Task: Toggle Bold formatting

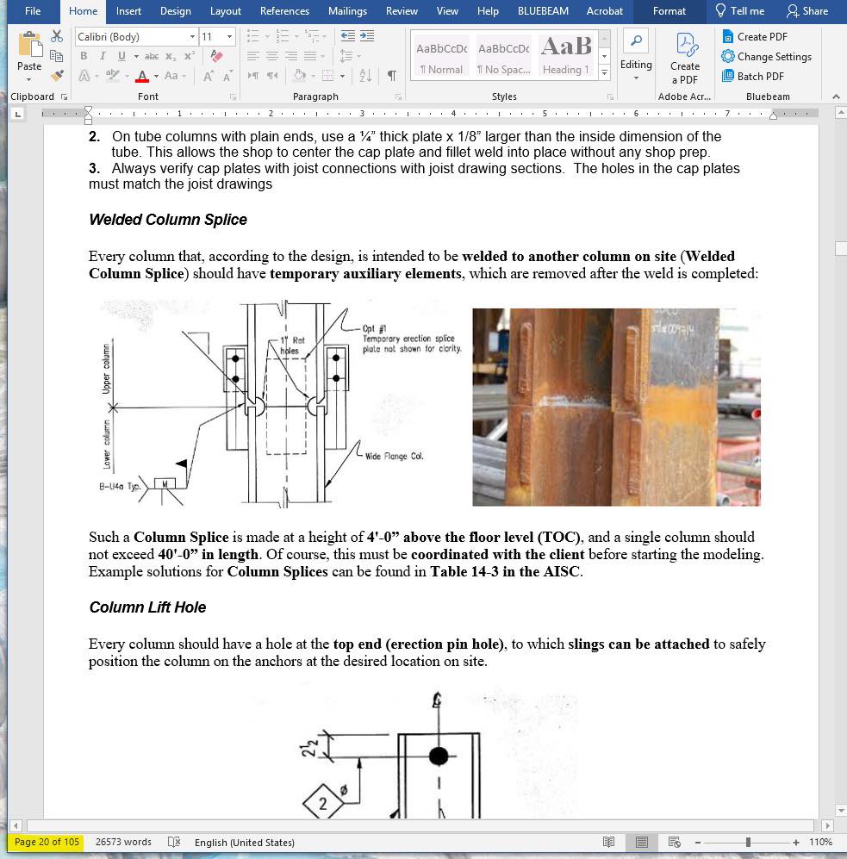Action: 84,56
